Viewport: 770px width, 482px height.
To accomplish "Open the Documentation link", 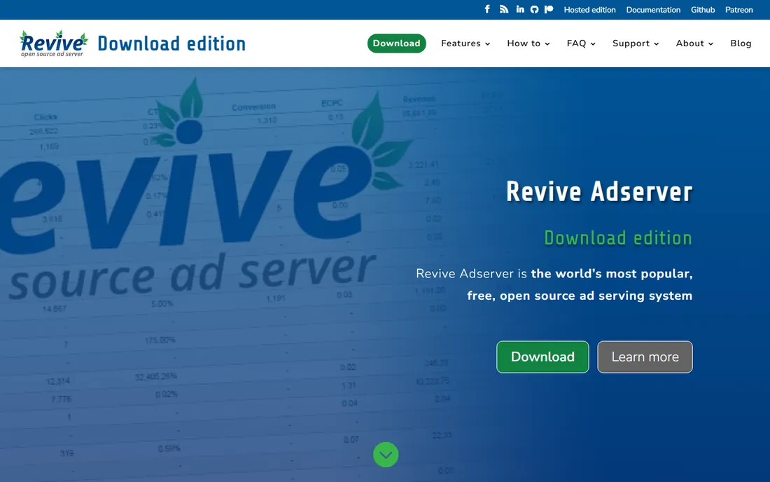I will tap(653, 10).
